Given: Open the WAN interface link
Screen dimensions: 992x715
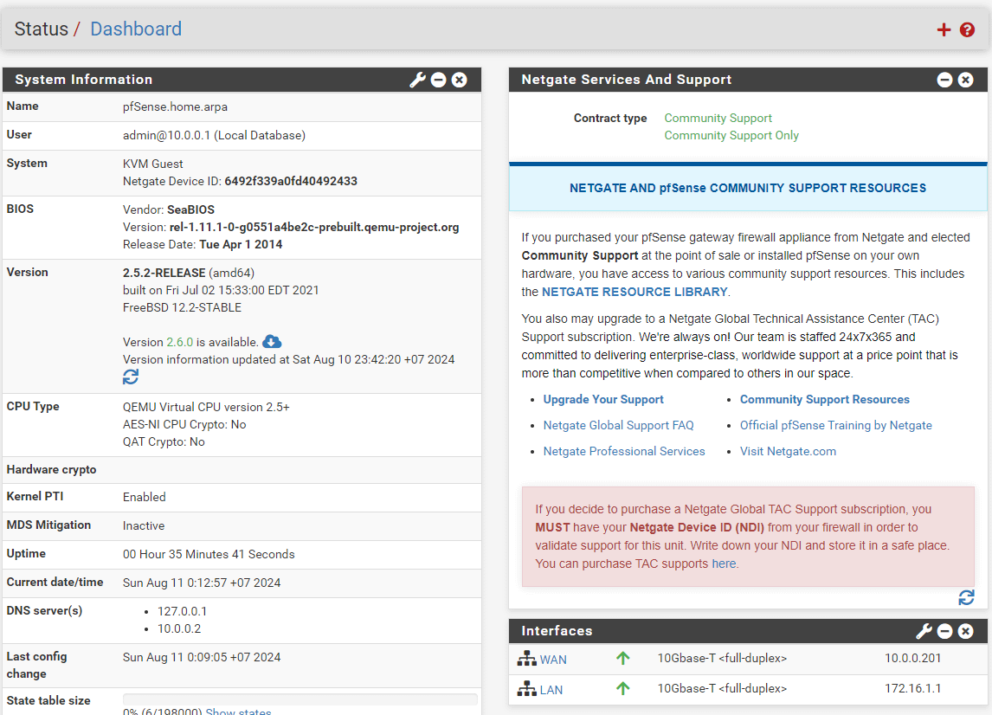Looking at the screenshot, I should [x=553, y=660].
